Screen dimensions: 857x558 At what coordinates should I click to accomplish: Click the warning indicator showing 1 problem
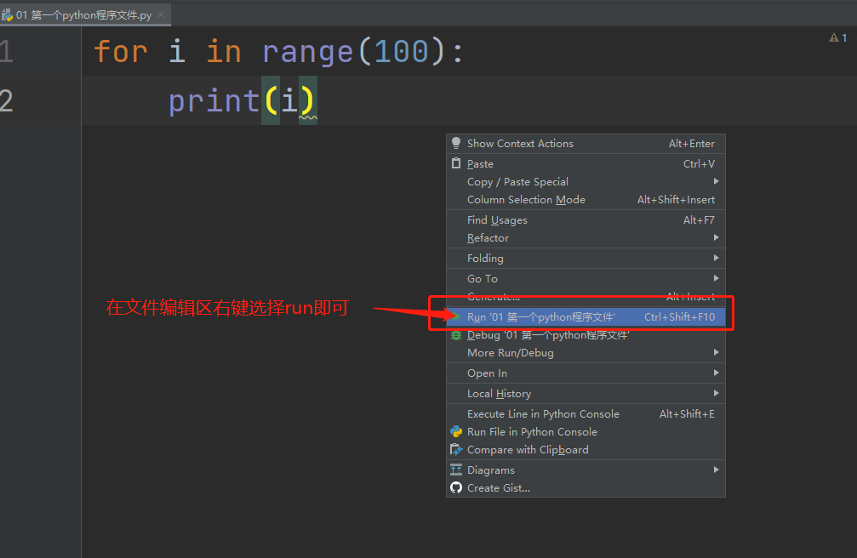[838, 37]
